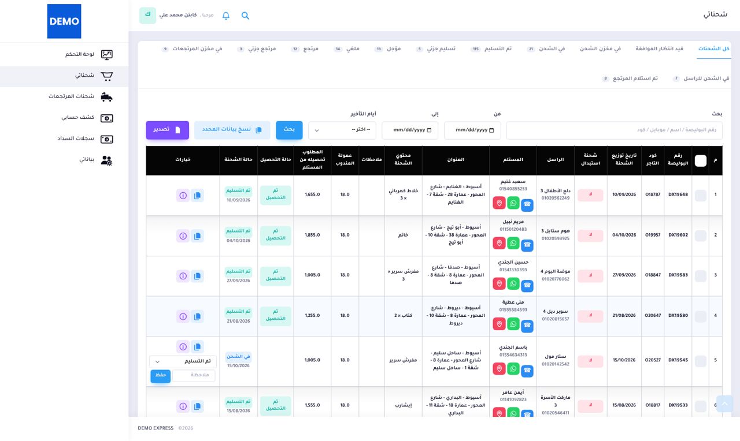Click WhatsApp icon for سعيد غنيم
The width and height of the screenshot is (740, 441).
[513, 203]
